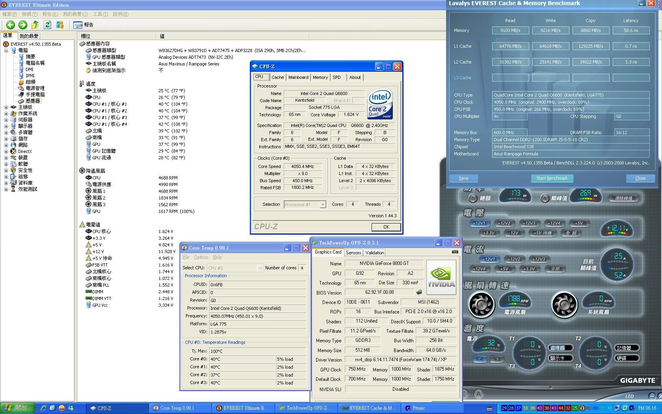
Task: Switch temperature unit to °F
Action: [497, 359]
